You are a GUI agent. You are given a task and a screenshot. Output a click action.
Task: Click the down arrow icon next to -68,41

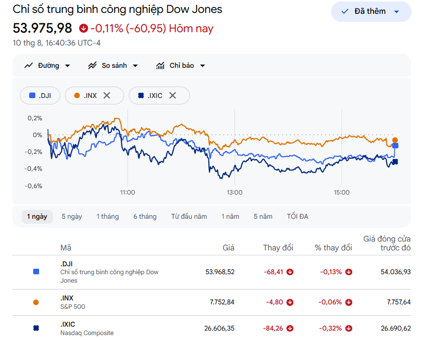click(x=290, y=272)
